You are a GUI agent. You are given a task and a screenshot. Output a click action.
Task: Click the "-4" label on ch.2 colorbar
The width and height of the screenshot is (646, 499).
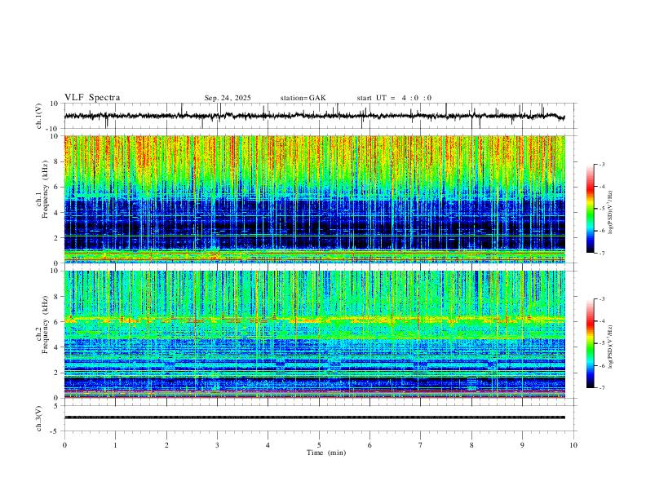pos(601,321)
